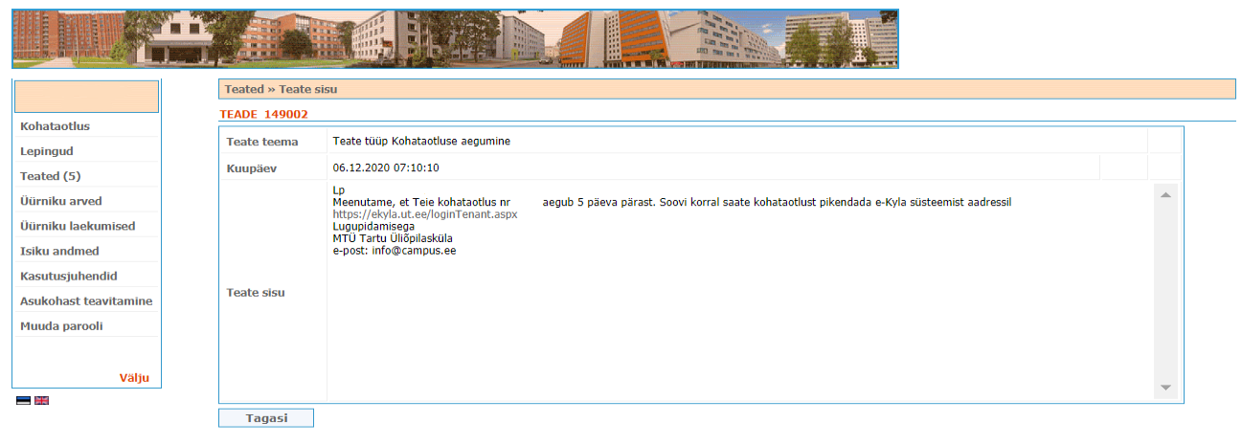Select Asukohast teavitamine menu item
This screenshot has height=445, width=1242.
(x=86, y=300)
